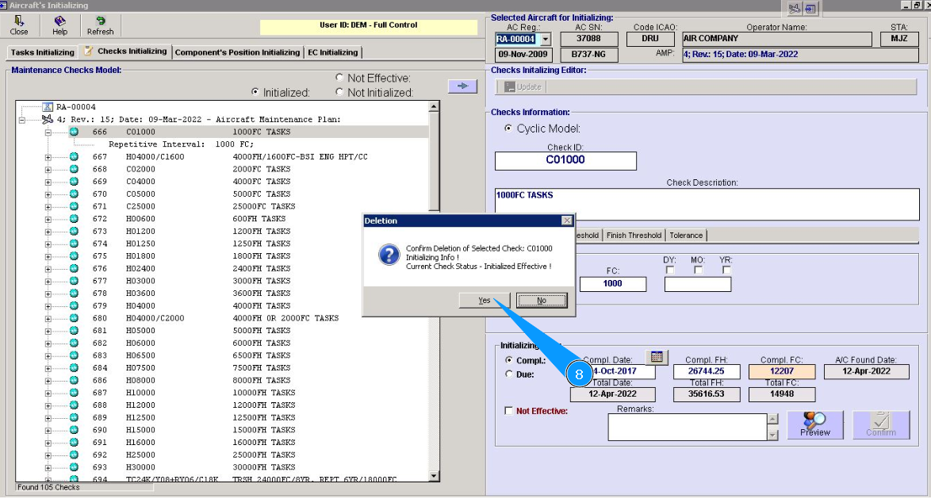
Task: Click the RA-00004 root node icon
Action: click(x=48, y=107)
